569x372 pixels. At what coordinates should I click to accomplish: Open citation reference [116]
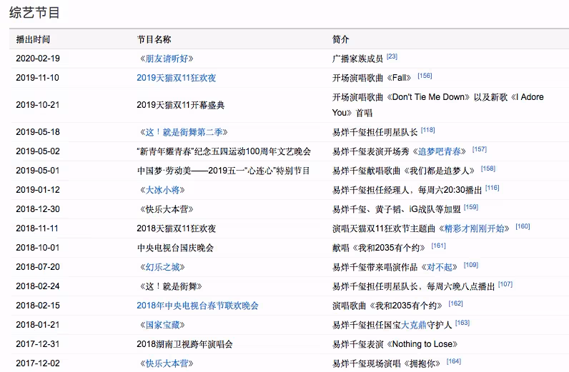(492, 188)
